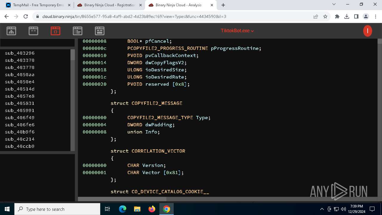Select function sub_403770 in the list

tap(20, 67)
